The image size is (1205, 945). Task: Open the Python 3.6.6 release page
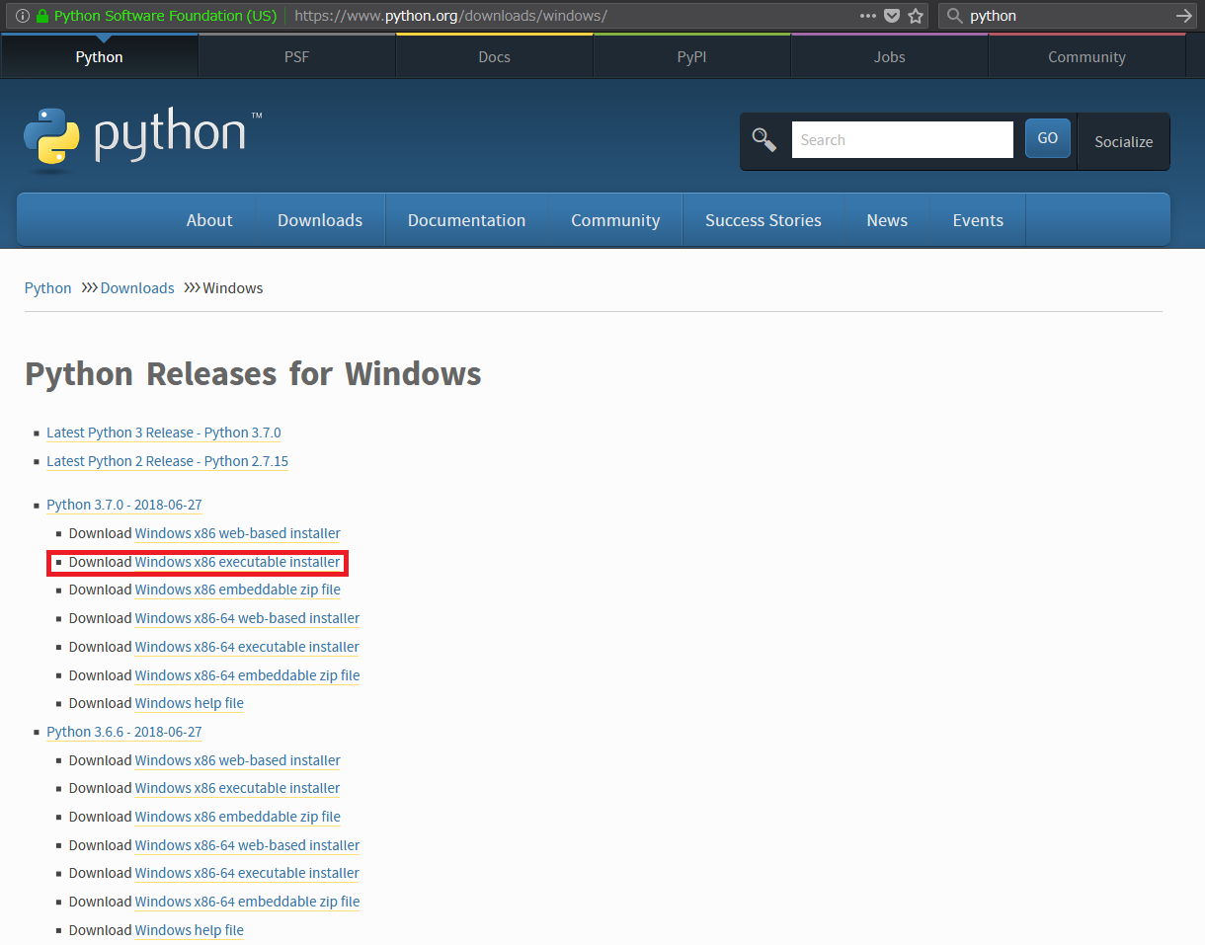[x=123, y=731]
